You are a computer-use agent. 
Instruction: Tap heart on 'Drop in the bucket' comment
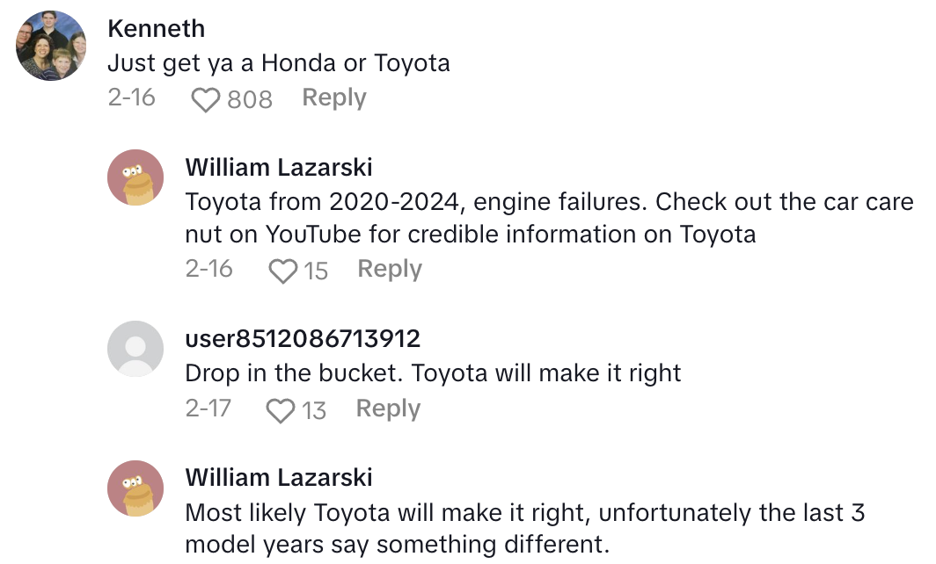[281, 411]
